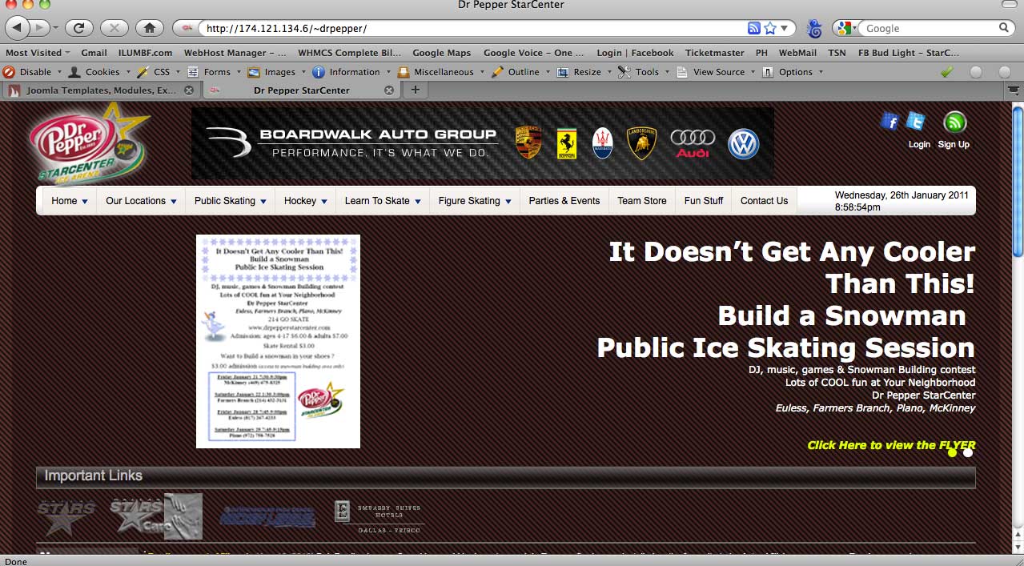1024x566 pixels.
Task: Open the Forms developer toolbar menu
Action: point(213,72)
